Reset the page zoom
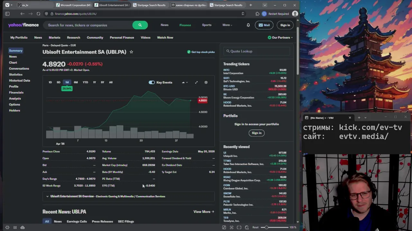Screen dimensions: 412x231 click(x=255, y=227)
